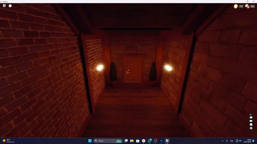
Task: Click the gold coin currency icon
Action: click(x=236, y=6)
